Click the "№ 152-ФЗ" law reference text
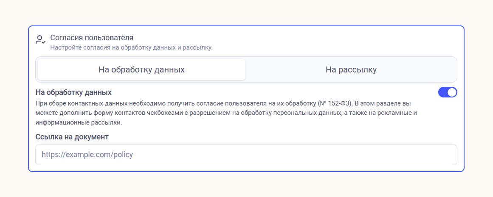The width and height of the screenshot is (493, 197). tap(335, 103)
